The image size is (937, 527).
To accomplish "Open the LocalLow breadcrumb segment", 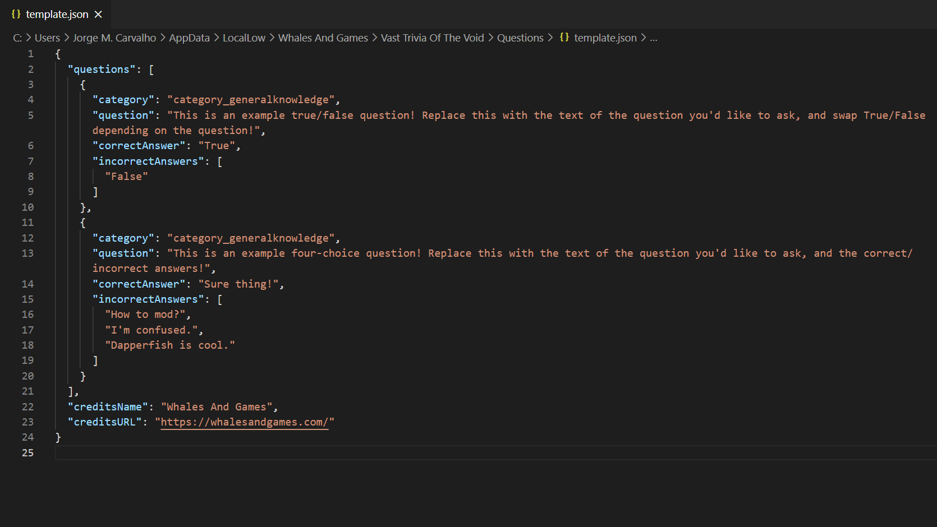I will (x=244, y=38).
